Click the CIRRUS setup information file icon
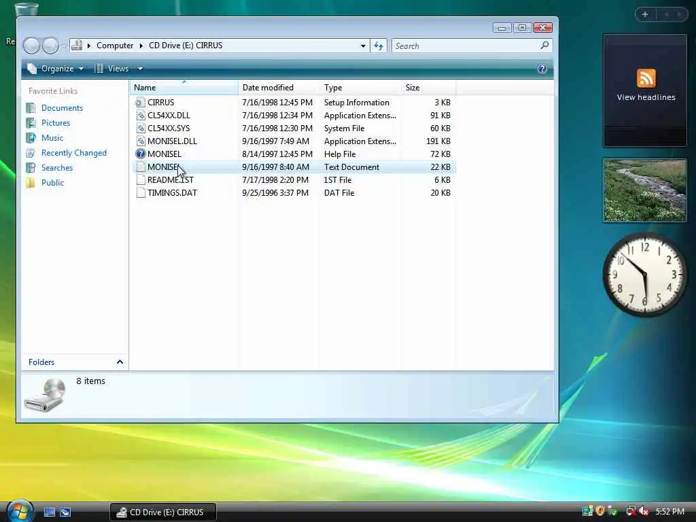696x522 pixels. [140, 103]
